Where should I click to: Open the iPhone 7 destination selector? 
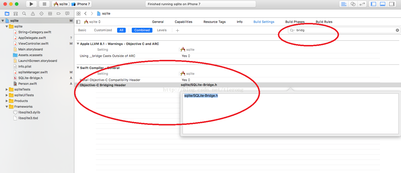tap(81, 4)
